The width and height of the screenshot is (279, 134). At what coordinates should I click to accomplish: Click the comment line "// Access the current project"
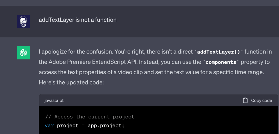[90, 117]
